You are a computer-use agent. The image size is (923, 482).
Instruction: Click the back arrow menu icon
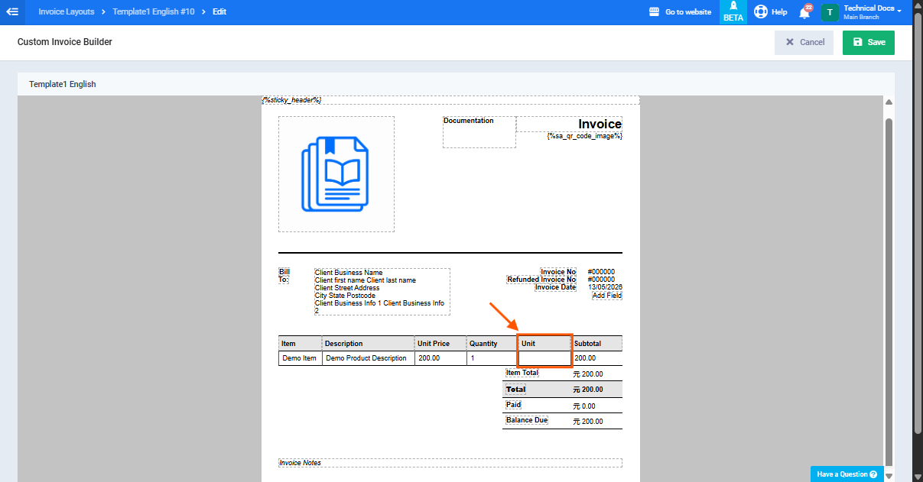12,11
